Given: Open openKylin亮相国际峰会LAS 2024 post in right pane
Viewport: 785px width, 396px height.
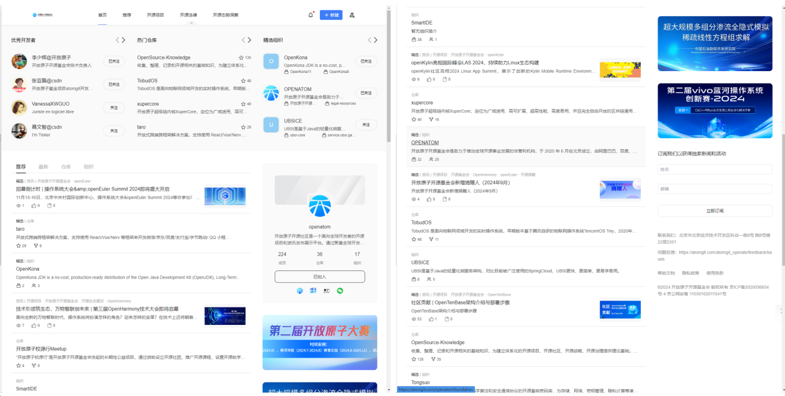Looking at the screenshot, I should 475,63.
